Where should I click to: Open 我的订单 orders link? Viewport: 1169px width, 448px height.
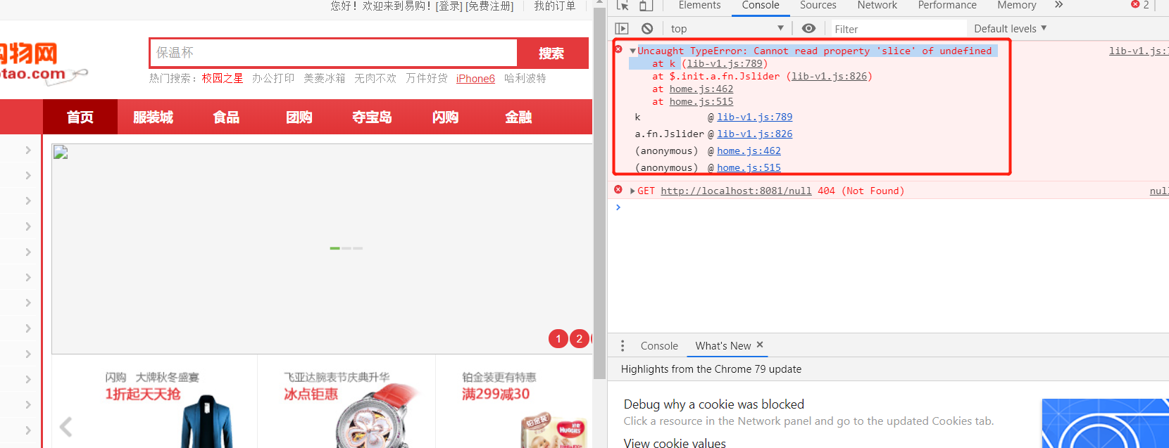coord(554,6)
